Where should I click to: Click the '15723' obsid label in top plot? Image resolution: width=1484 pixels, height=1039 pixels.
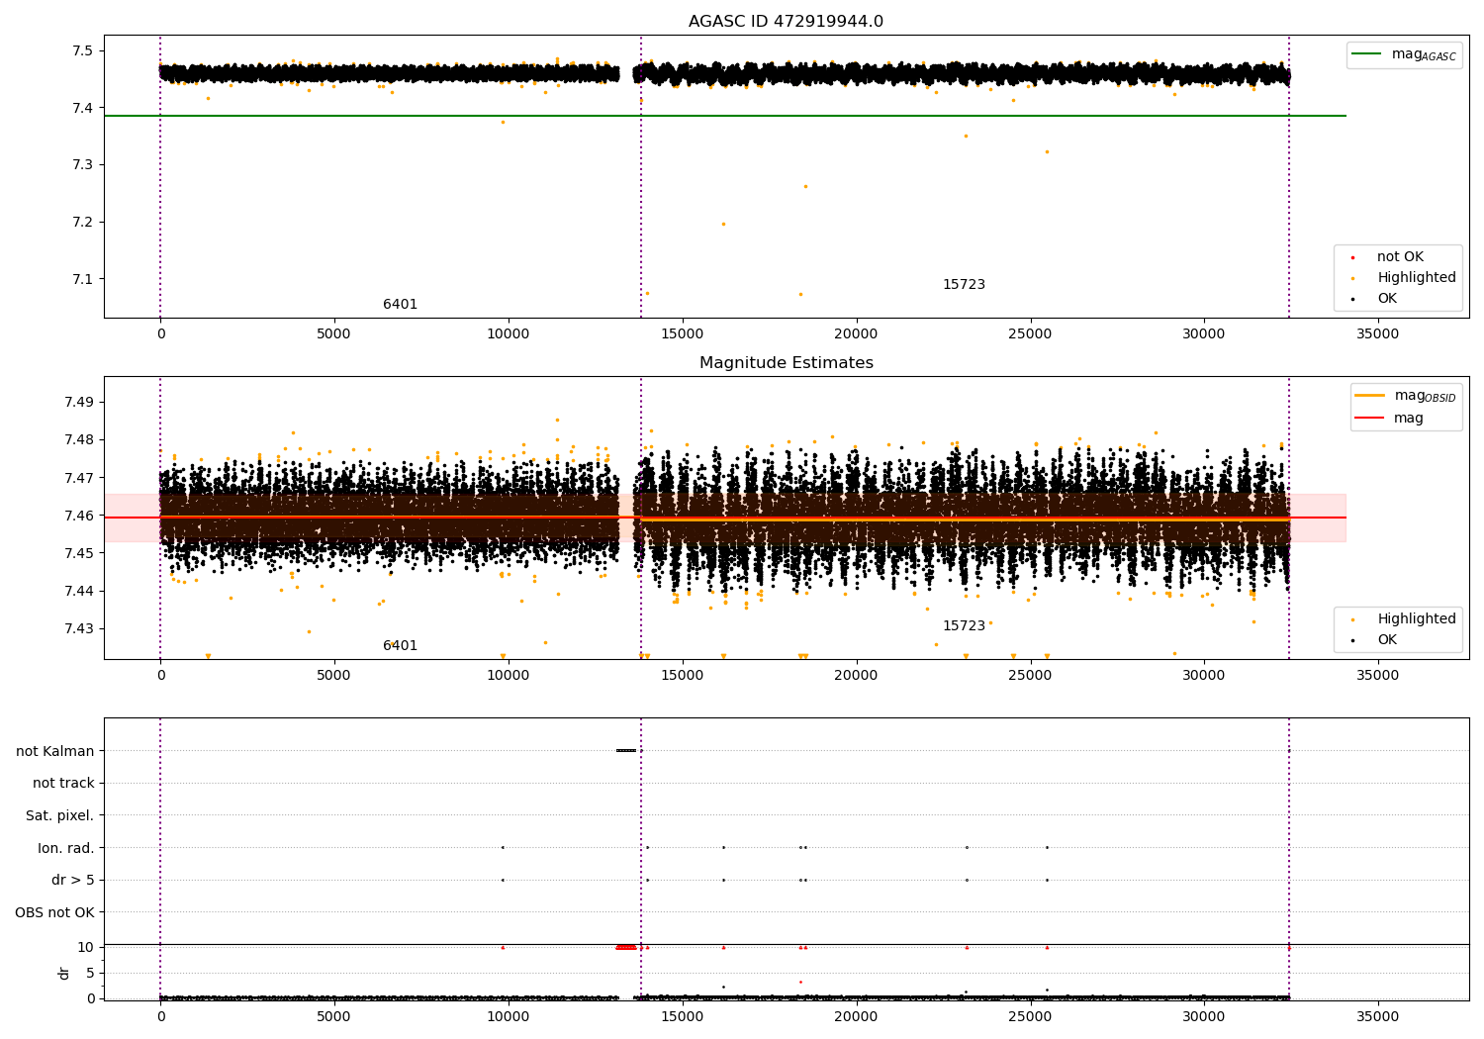(x=964, y=285)
